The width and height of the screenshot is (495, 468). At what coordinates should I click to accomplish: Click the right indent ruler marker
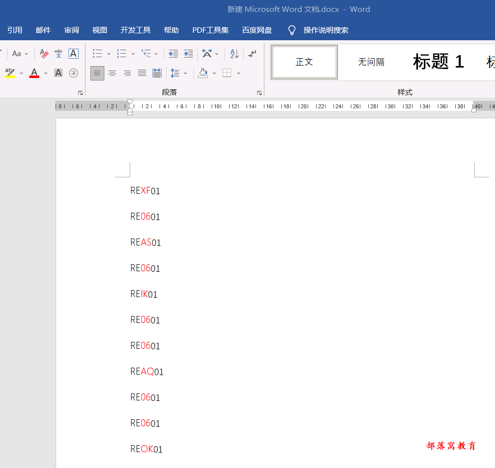[x=474, y=109]
